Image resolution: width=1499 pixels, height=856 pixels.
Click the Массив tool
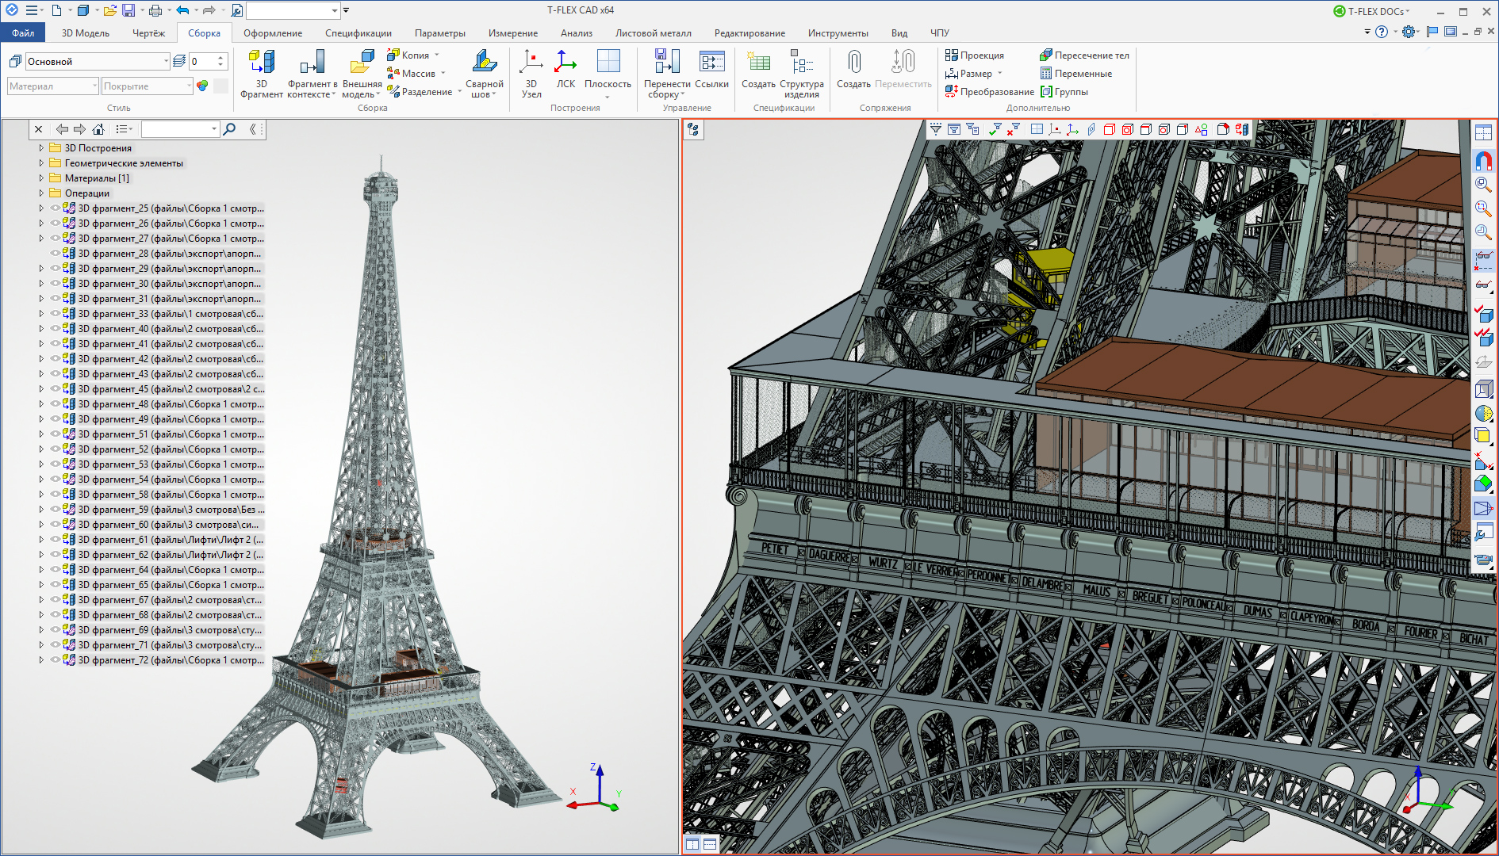click(416, 73)
